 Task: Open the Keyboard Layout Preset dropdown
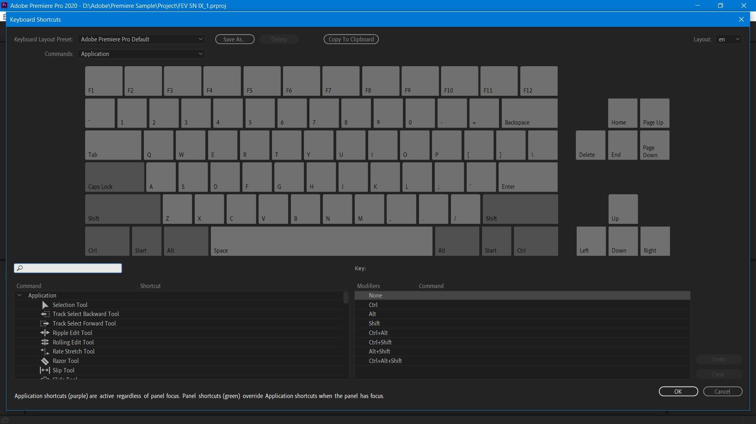141,39
